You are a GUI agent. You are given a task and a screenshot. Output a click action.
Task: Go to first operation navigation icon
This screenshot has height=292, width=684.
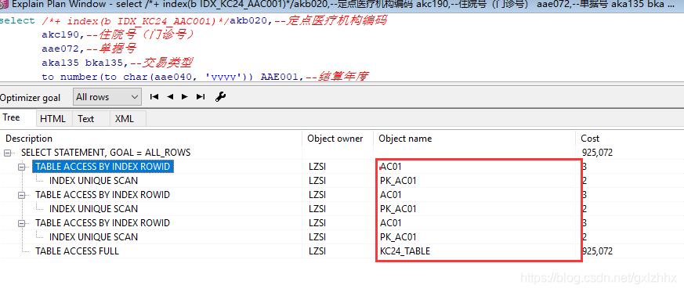click(x=154, y=97)
